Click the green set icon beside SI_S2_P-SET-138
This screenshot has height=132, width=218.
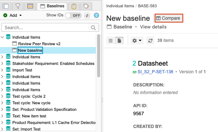(x=134, y=72)
